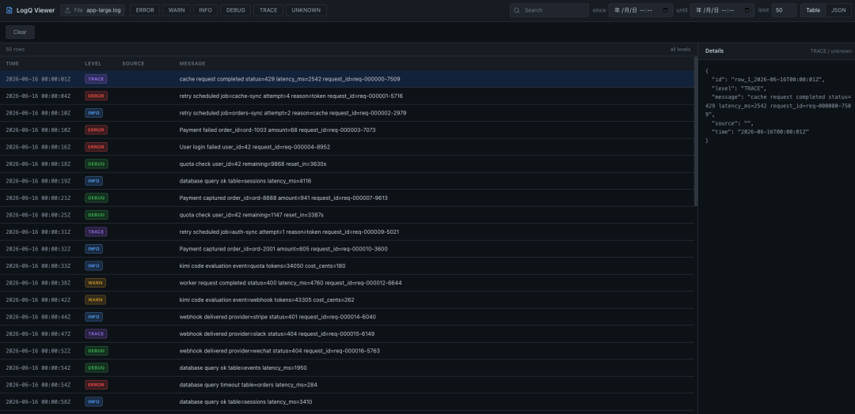Open the File app-large.log chooser

tap(93, 10)
